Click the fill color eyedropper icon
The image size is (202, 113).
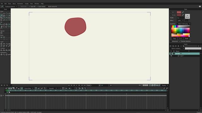183,12
